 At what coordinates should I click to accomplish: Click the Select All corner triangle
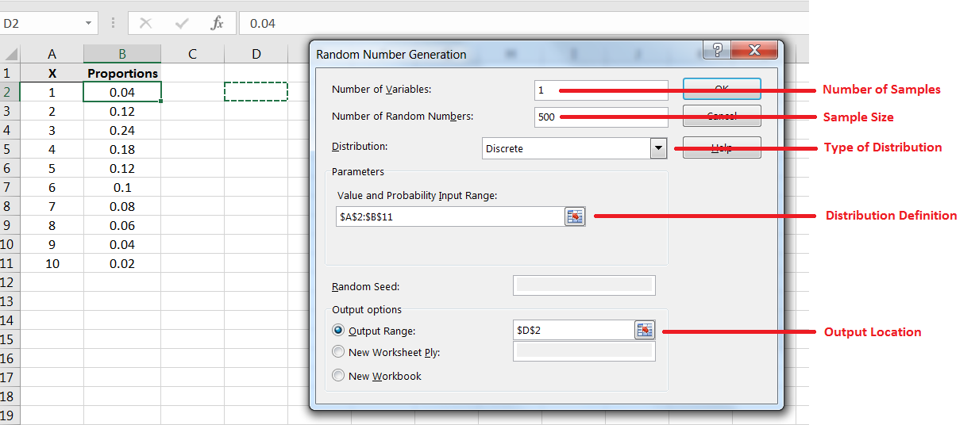pos(11,54)
